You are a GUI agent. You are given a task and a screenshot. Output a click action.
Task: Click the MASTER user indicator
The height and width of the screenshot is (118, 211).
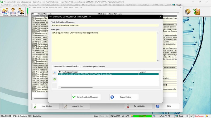[x=142, y=116]
